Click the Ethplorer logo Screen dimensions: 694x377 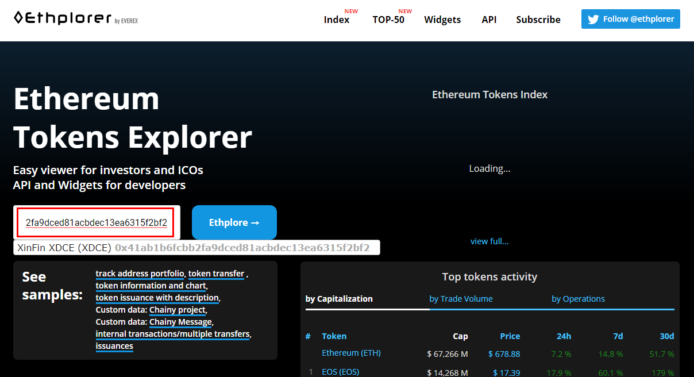coord(62,18)
